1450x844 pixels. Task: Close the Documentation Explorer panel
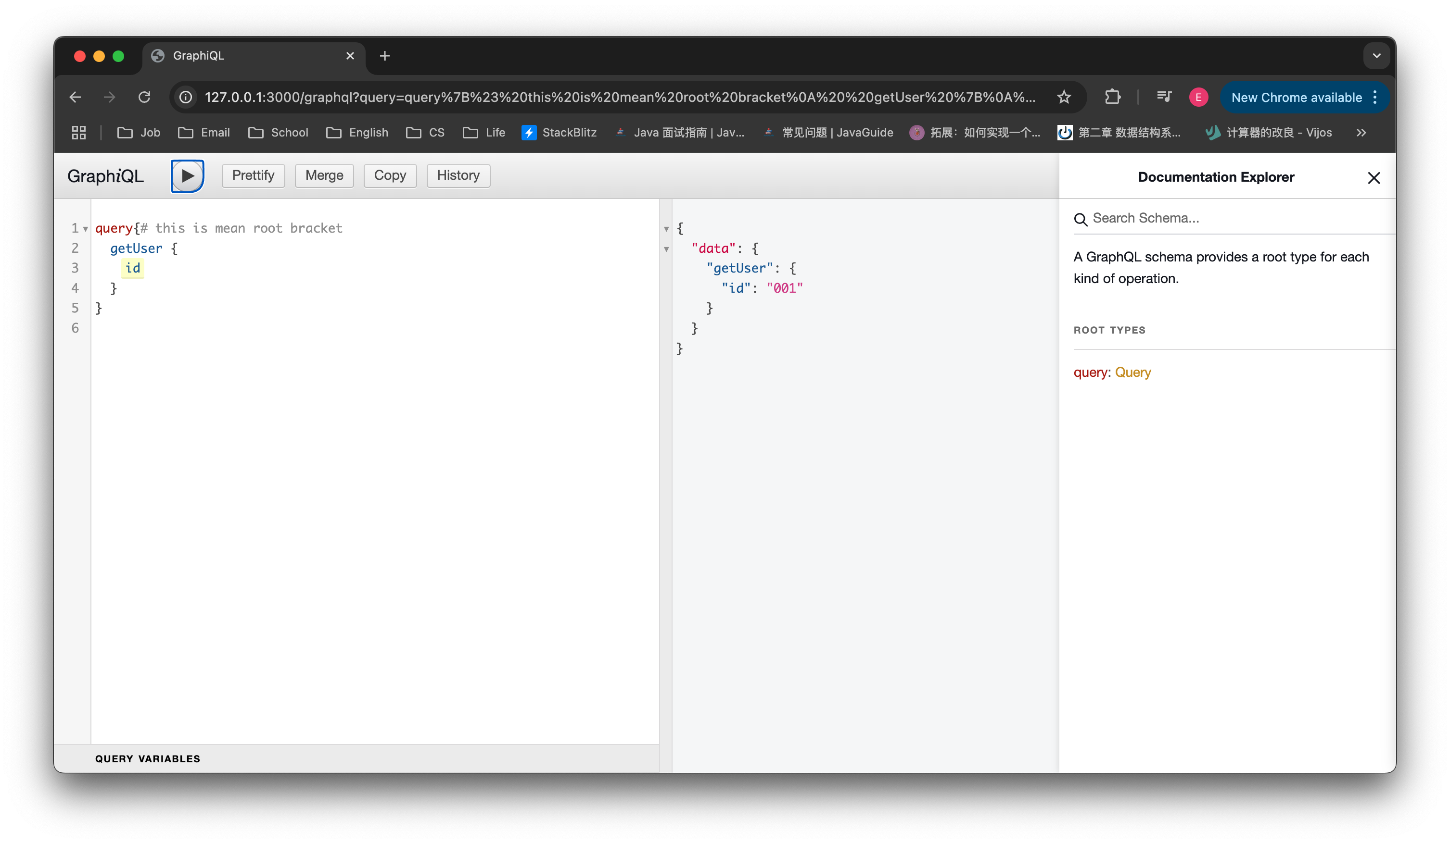[1374, 178]
